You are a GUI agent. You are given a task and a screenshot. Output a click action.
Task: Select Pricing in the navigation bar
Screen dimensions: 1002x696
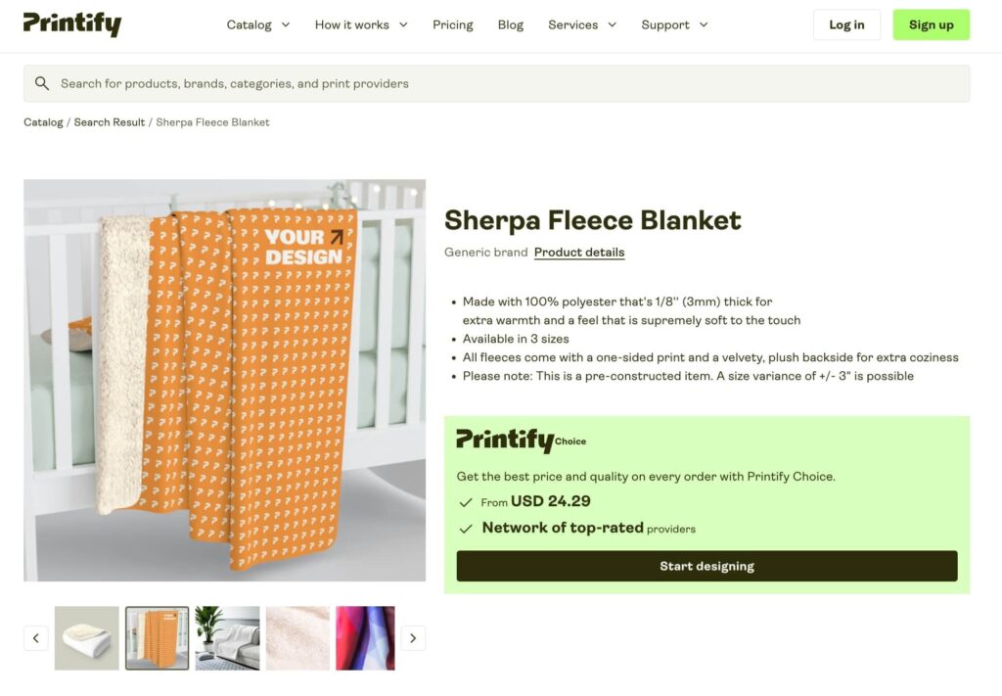tap(452, 24)
